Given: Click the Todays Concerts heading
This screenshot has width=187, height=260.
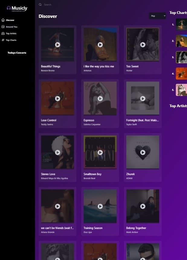Looking at the screenshot, I should [x=17, y=53].
